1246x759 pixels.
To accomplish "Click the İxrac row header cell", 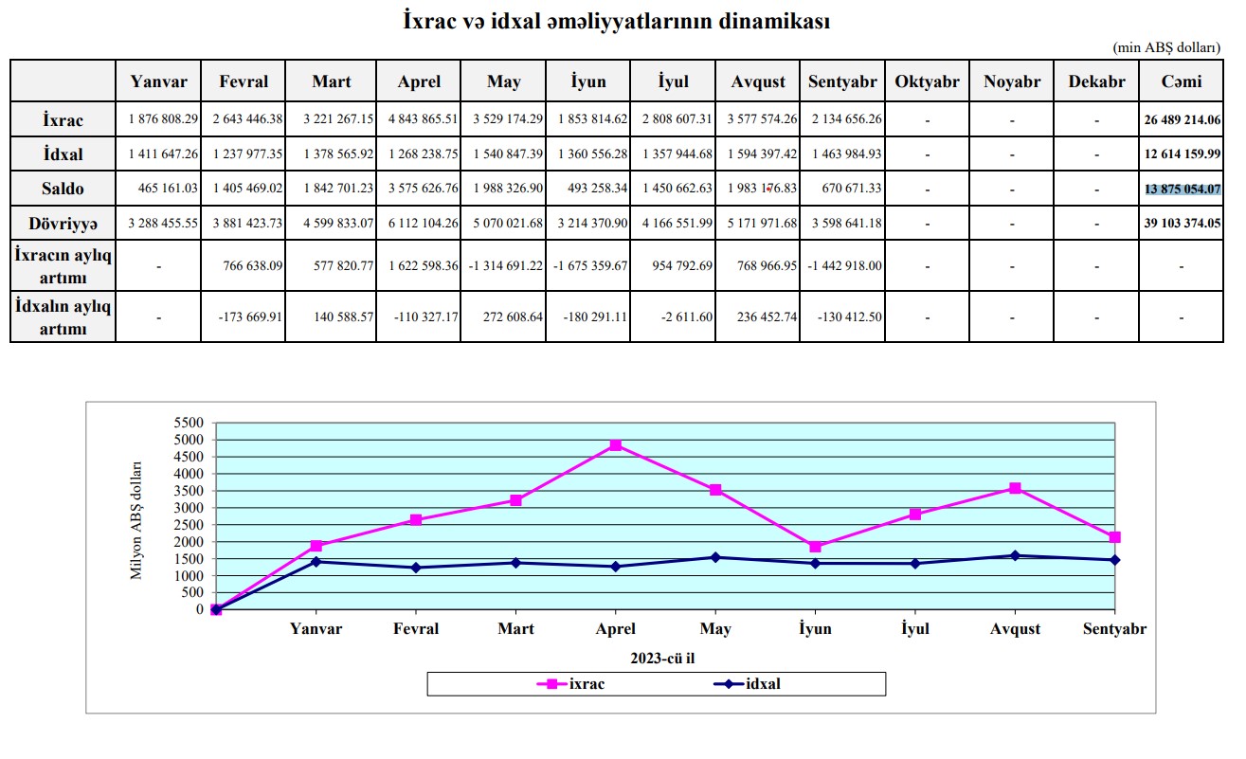I will 63,120.
